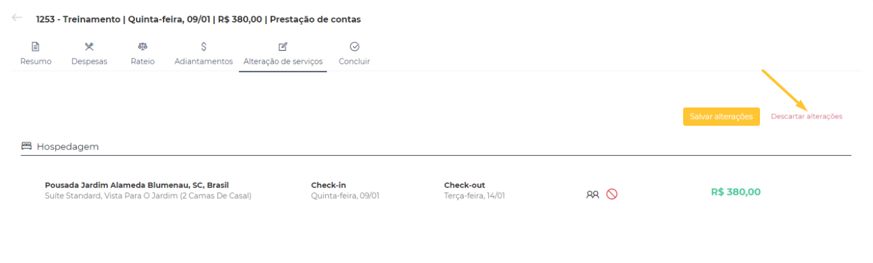Select the Pousada Jardim Alameda Blumenau hotel name
The width and height of the screenshot is (873, 263).
click(x=137, y=185)
